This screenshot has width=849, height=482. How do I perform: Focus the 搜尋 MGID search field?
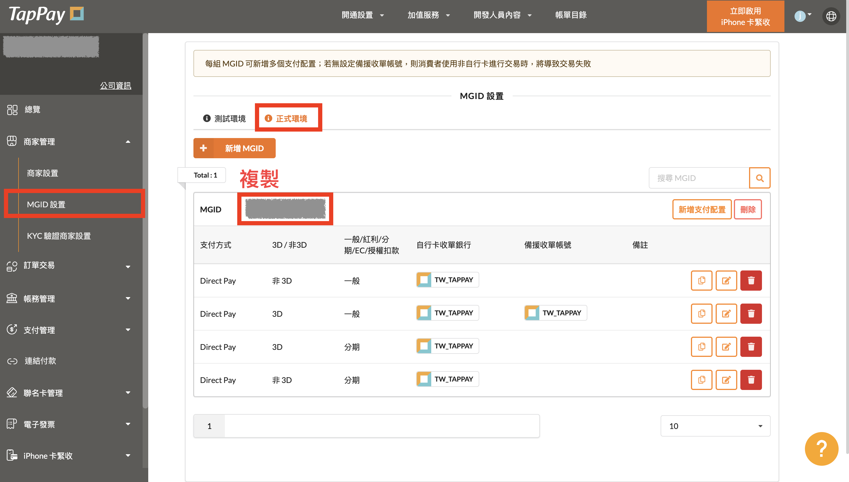point(698,178)
